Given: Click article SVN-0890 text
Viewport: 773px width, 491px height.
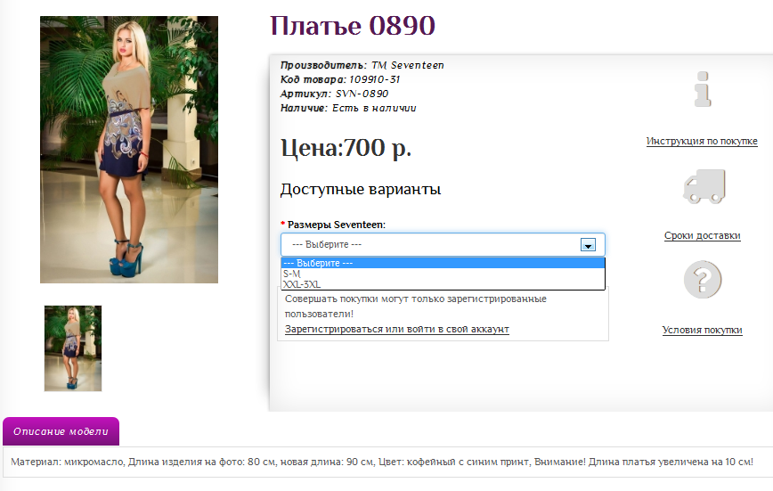Looking at the screenshot, I should 362,94.
